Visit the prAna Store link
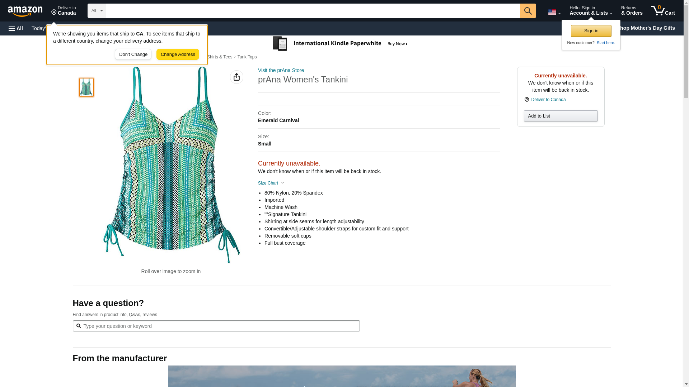Screen dimensions: 689x387 281,70
